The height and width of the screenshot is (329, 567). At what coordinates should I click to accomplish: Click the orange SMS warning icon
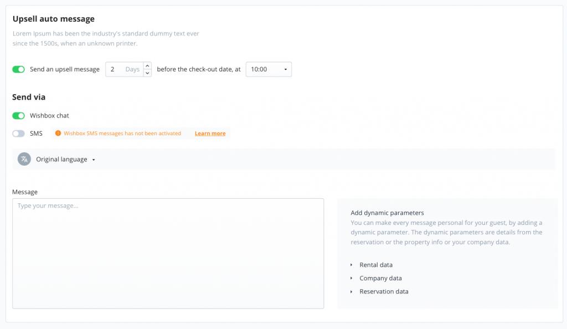[x=58, y=133]
